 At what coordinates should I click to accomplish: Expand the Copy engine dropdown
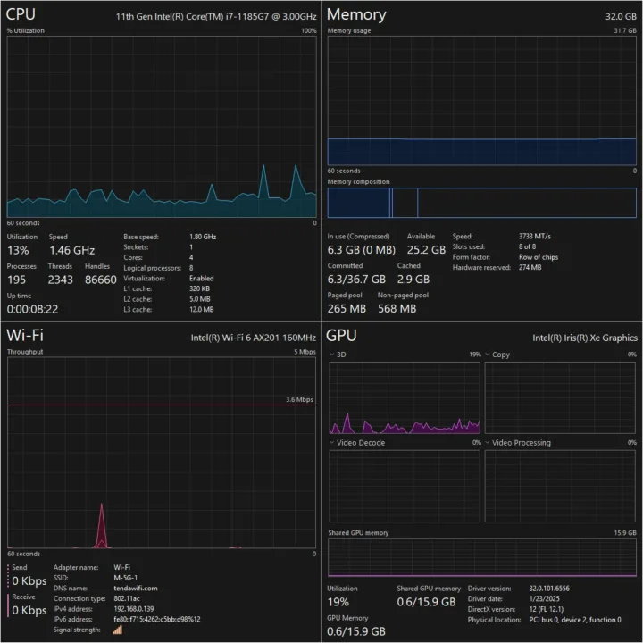[x=488, y=355]
